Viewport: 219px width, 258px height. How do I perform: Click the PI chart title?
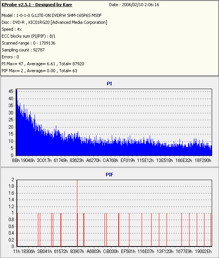109,84
